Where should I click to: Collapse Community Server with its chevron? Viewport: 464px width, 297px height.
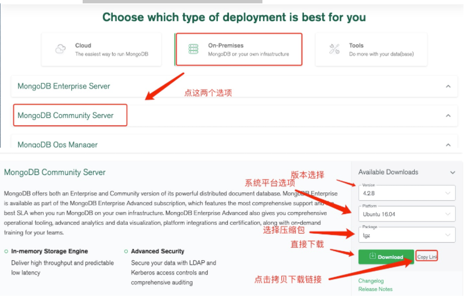click(x=448, y=116)
